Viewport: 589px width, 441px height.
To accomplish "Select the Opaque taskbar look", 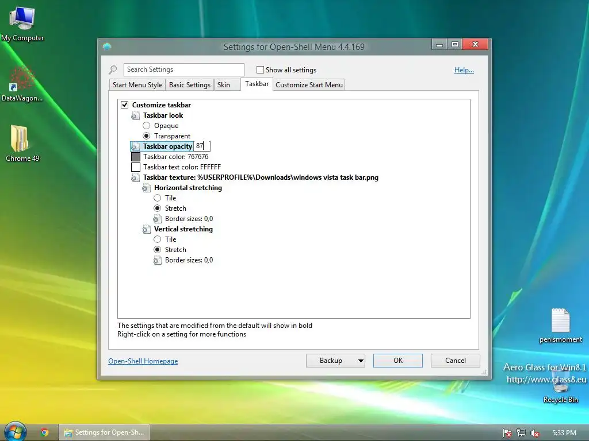I will (147, 126).
